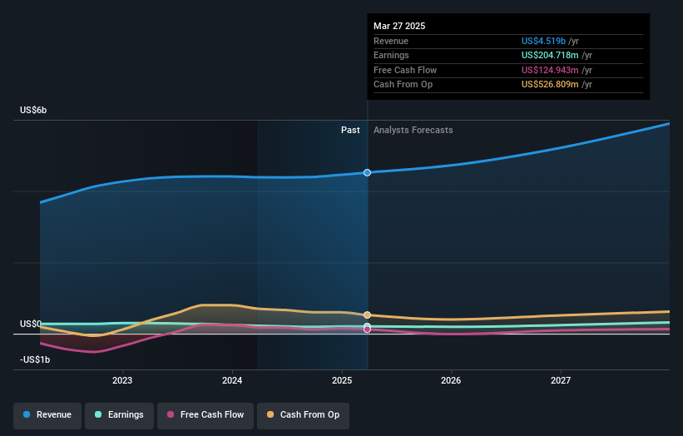Toggle the Earnings legend button
Image resolution: width=683 pixels, height=436 pixels.
pyautogui.click(x=119, y=415)
